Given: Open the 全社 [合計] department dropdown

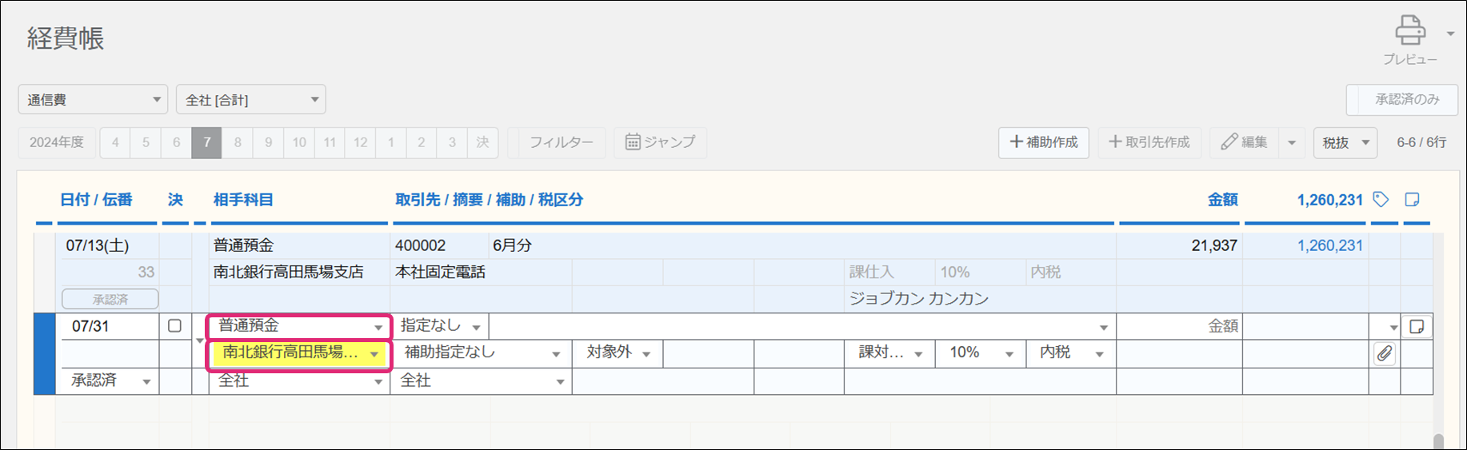Looking at the screenshot, I should coord(250,99).
